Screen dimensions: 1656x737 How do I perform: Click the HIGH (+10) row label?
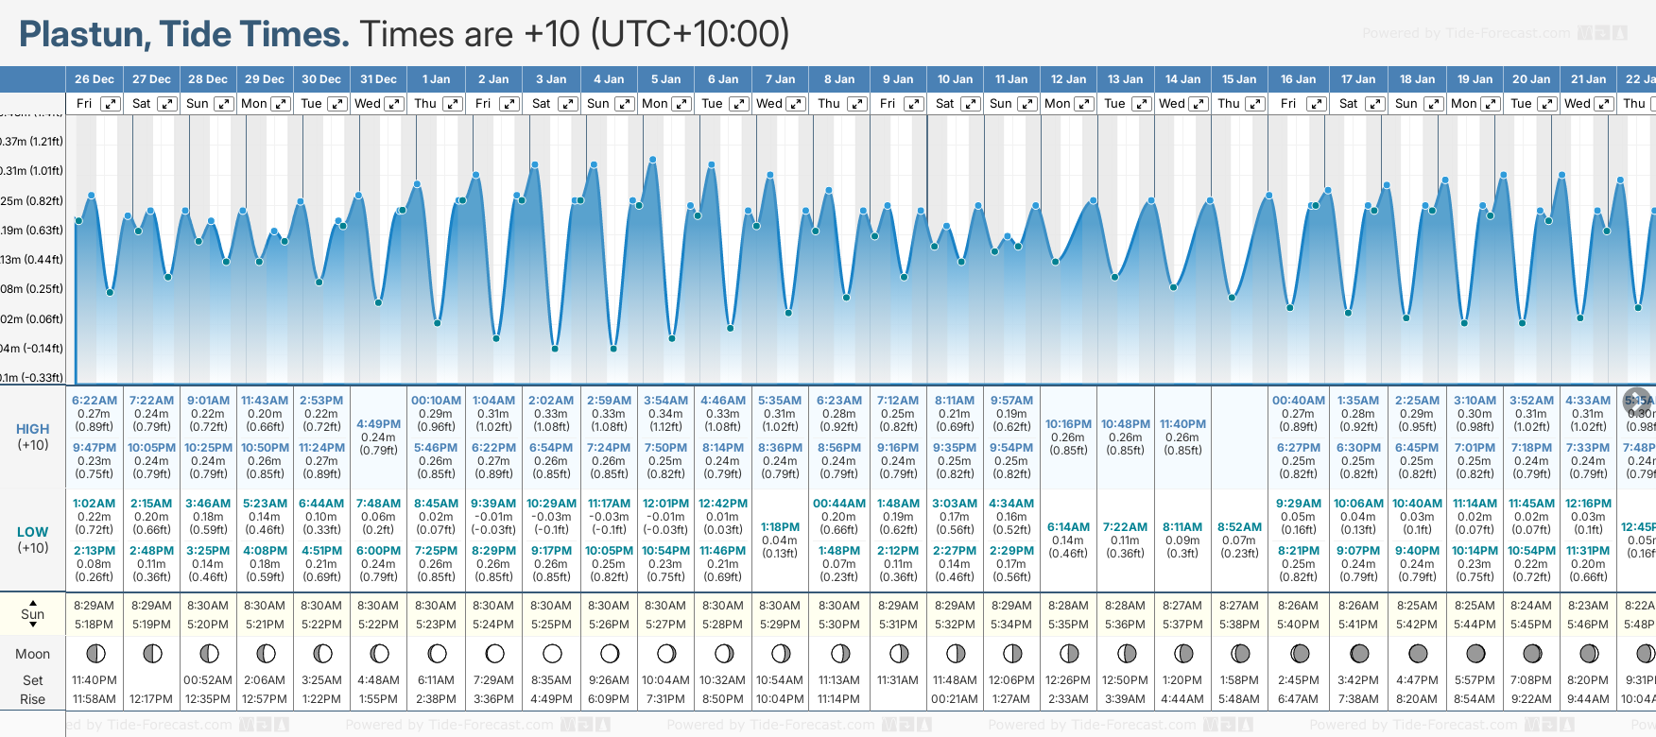(33, 437)
